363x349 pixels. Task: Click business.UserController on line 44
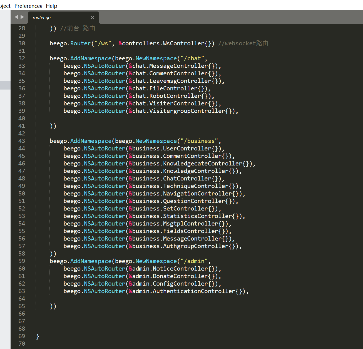(x=171, y=148)
